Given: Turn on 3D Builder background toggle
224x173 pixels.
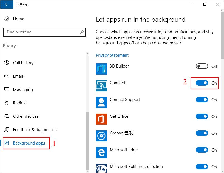Looking at the screenshot, I should point(202,66).
